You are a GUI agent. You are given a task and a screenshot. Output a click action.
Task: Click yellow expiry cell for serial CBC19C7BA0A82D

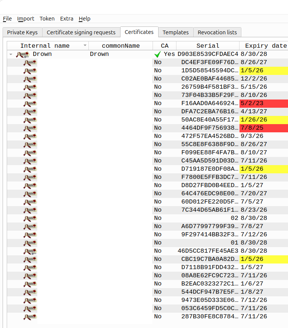pyautogui.click(x=264, y=259)
